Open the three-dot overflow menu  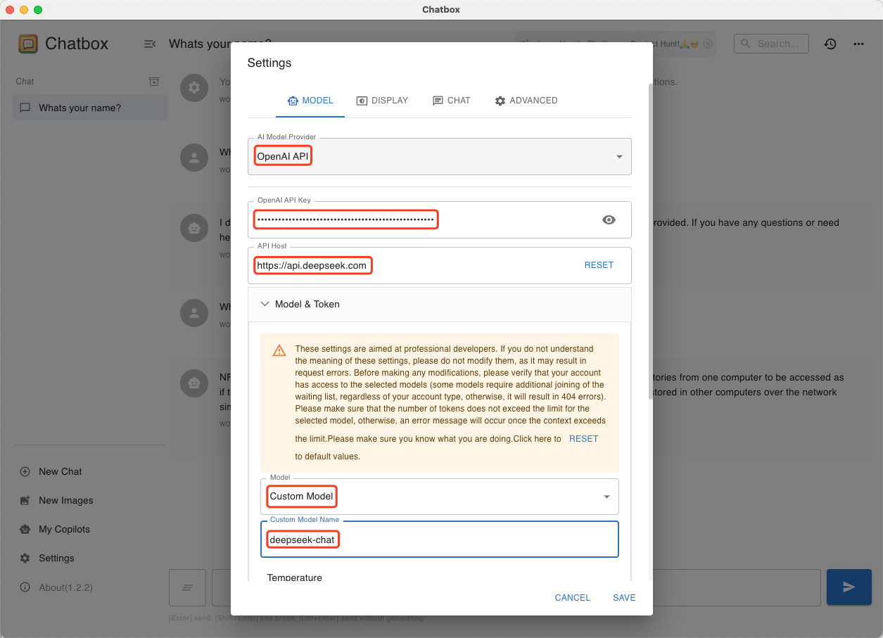tap(858, 44)
